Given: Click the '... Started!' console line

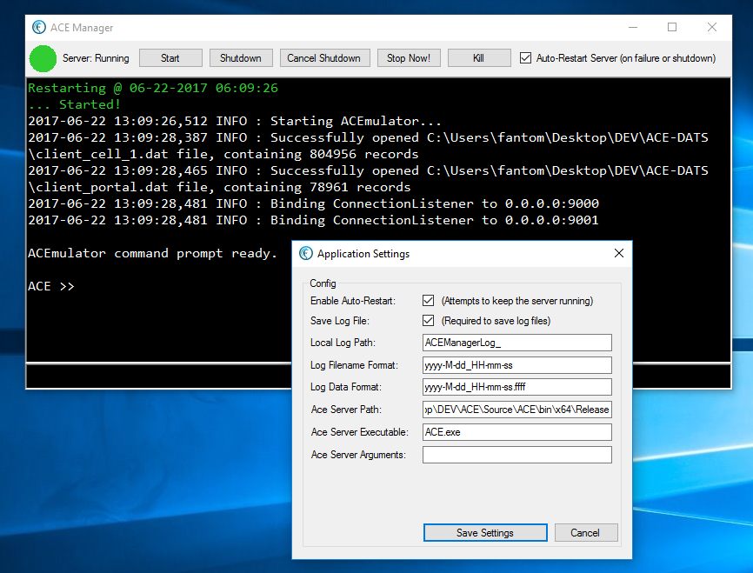Looking at the screenshot, I should (x=75, y=104).
